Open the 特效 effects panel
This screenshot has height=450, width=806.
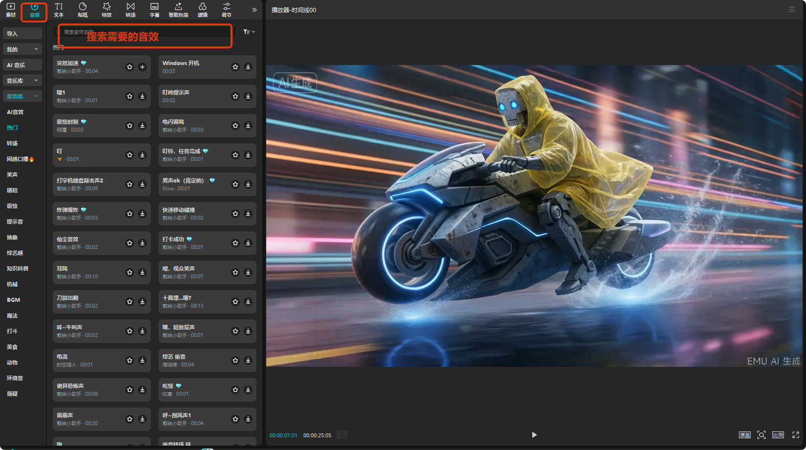coord(106,10)
